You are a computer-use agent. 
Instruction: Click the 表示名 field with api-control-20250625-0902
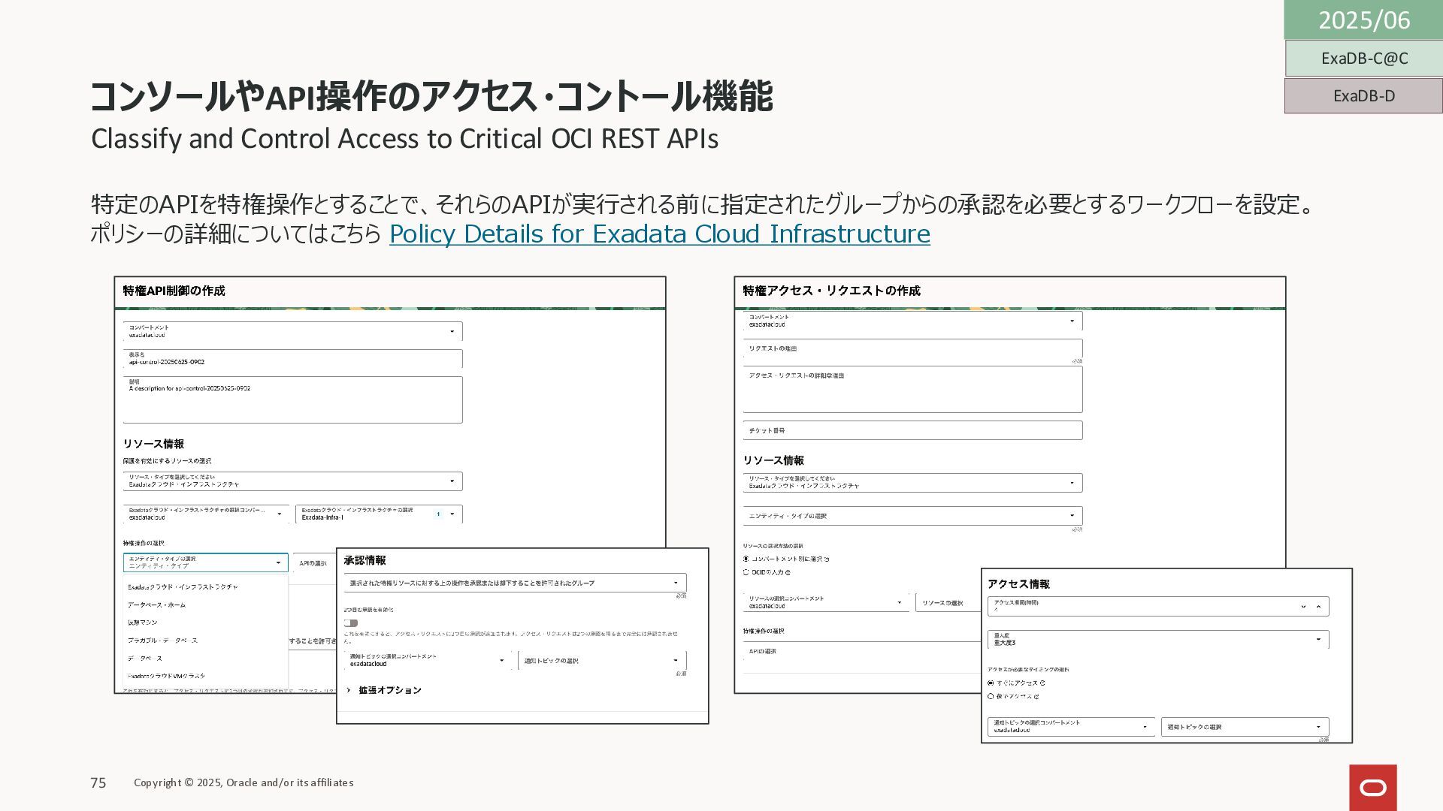[292, 359]
